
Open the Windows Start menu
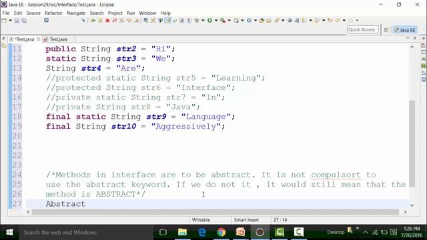tap(9, 233)
